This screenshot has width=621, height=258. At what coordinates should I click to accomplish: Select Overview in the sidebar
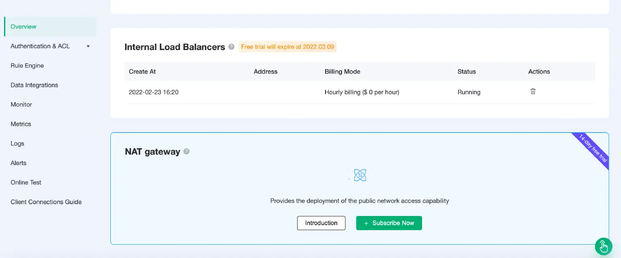click(23, 26)
